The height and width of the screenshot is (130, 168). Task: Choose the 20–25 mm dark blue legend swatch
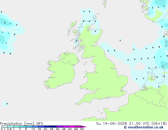[x=47, y=127]
